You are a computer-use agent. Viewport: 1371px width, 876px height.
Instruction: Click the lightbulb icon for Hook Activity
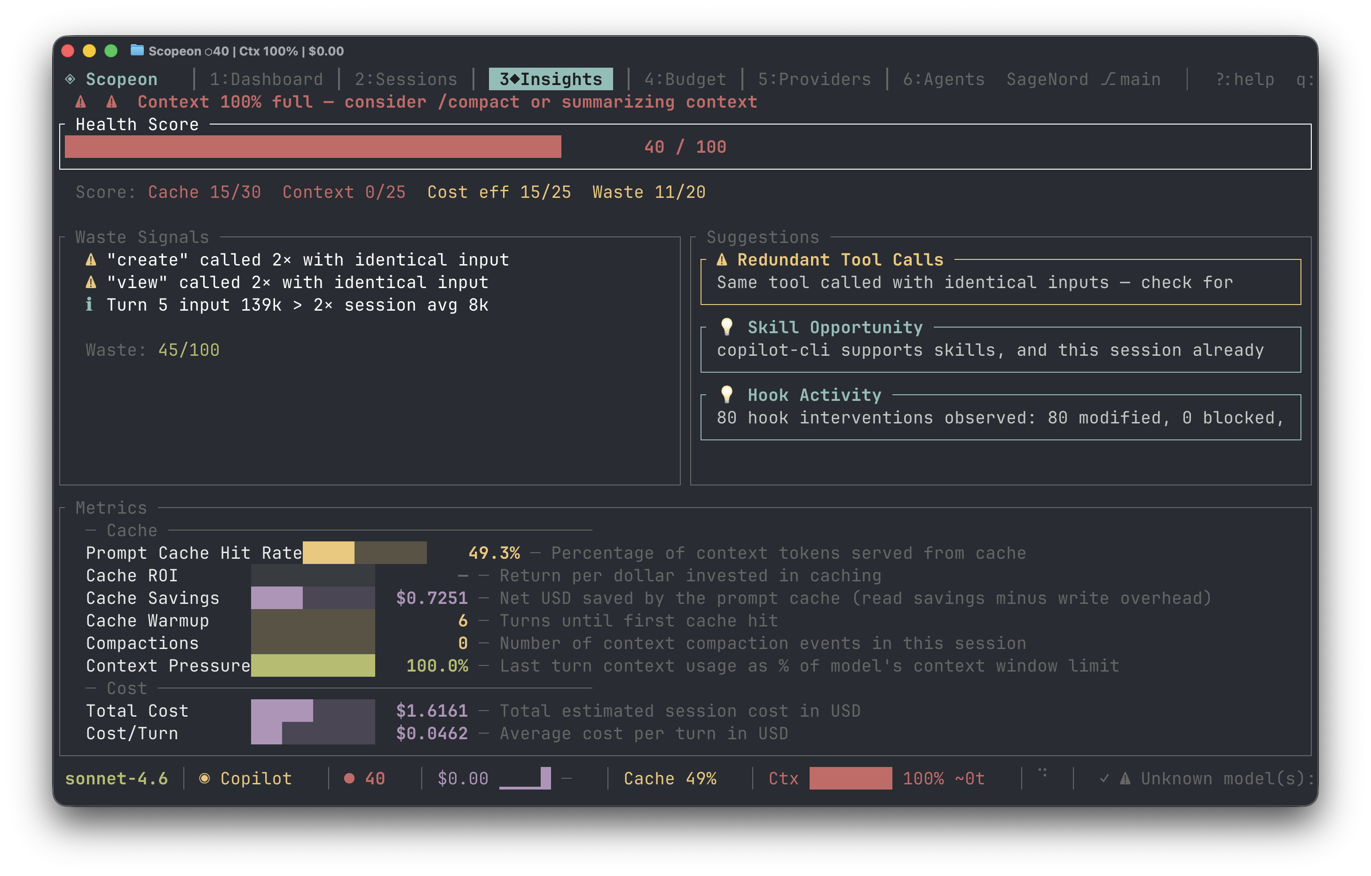tap(726, 394)
